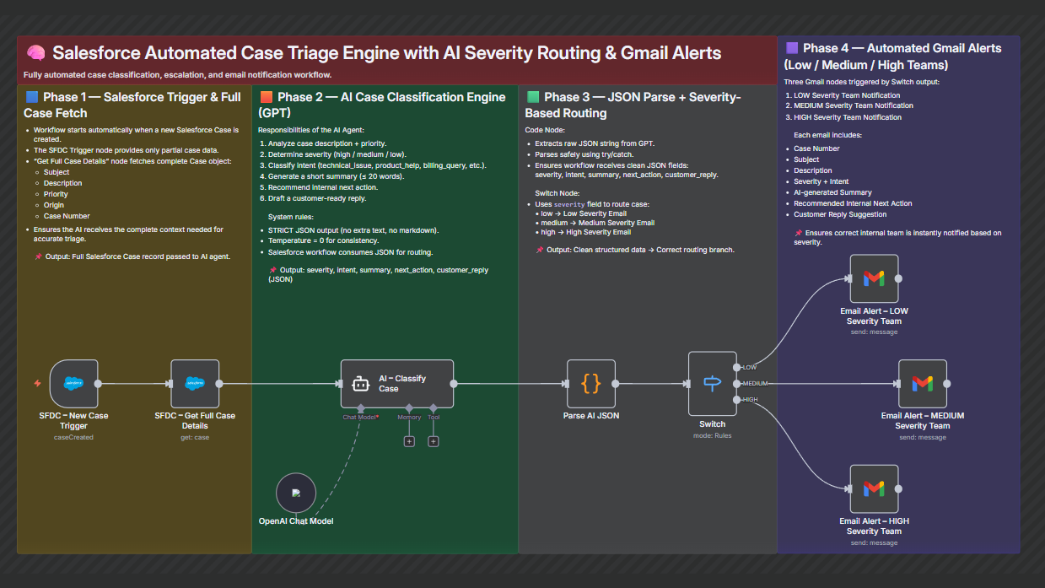The width and height of the screenshot is (1045, 588).
Task: Click the Memory diamond connector on the AI node
Action: click(410, 408)
